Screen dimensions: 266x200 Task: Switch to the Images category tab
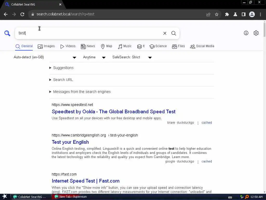(x=46, y=46)
